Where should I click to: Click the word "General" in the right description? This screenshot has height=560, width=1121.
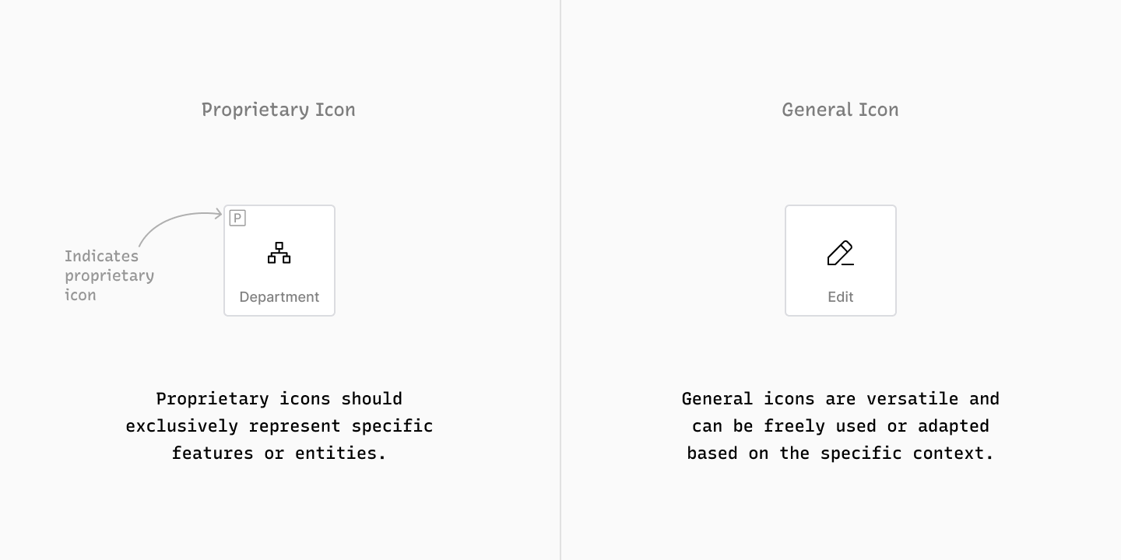pos(717,399)
